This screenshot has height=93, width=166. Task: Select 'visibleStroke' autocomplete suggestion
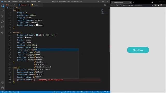56,69
